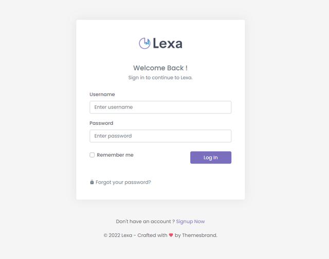Viewport: 329px width, 259px height.
Task: Click the Username field label
Action: (102, 95)
